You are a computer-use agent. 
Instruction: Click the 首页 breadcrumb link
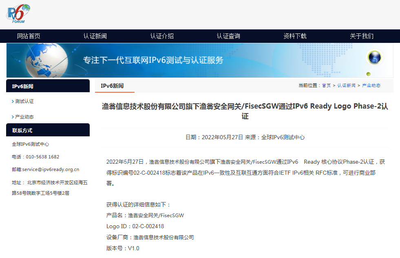coord(326,85)
